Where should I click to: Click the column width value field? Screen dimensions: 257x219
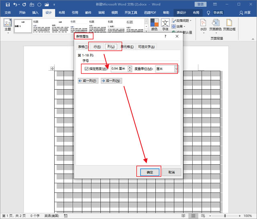[x=120, y=69]
